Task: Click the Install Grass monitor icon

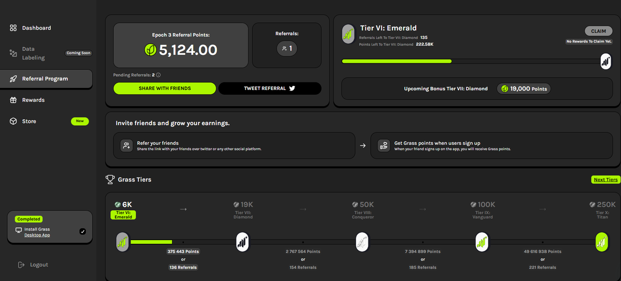Action: tap(19, 230)
